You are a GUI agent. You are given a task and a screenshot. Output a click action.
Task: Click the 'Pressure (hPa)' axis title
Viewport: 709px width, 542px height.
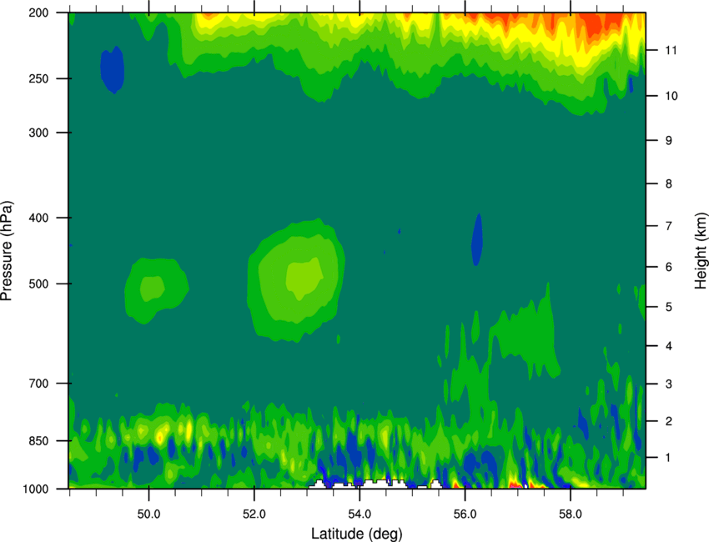(7, 251)
